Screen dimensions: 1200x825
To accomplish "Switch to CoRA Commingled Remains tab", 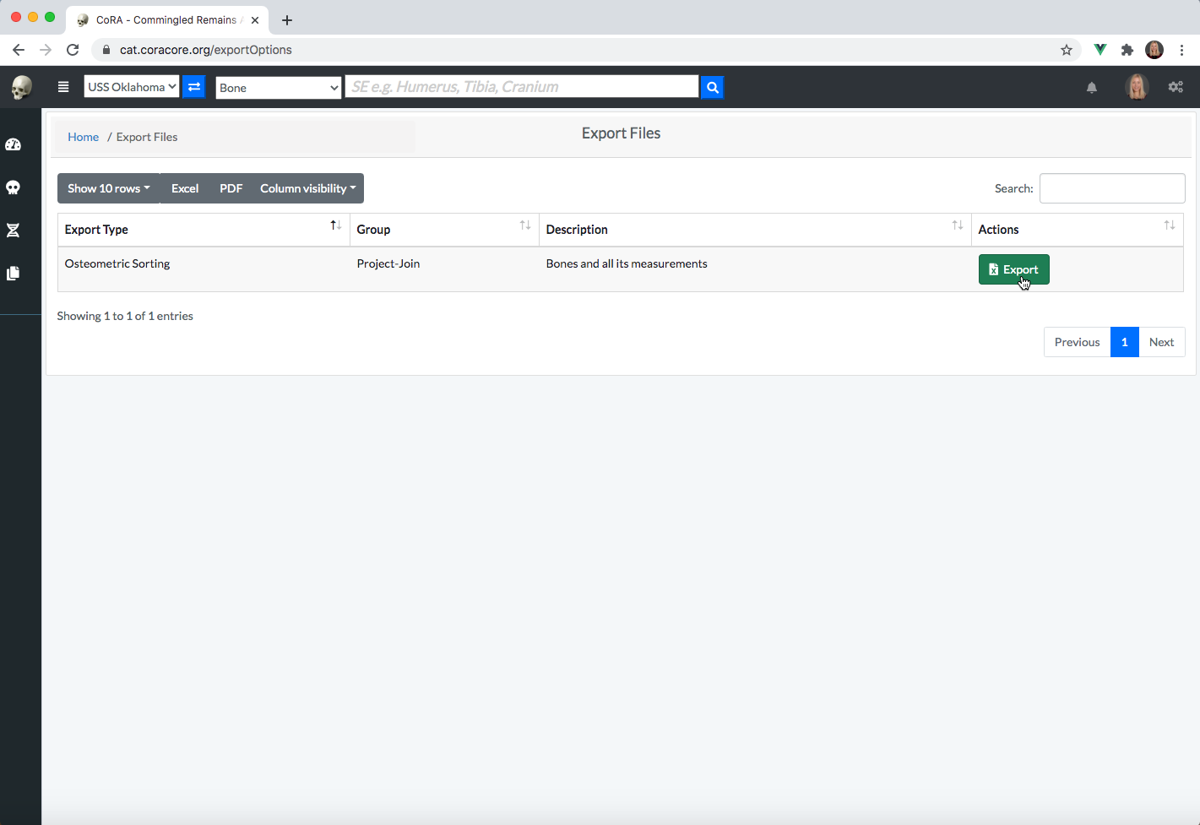I will click(167, 20).
